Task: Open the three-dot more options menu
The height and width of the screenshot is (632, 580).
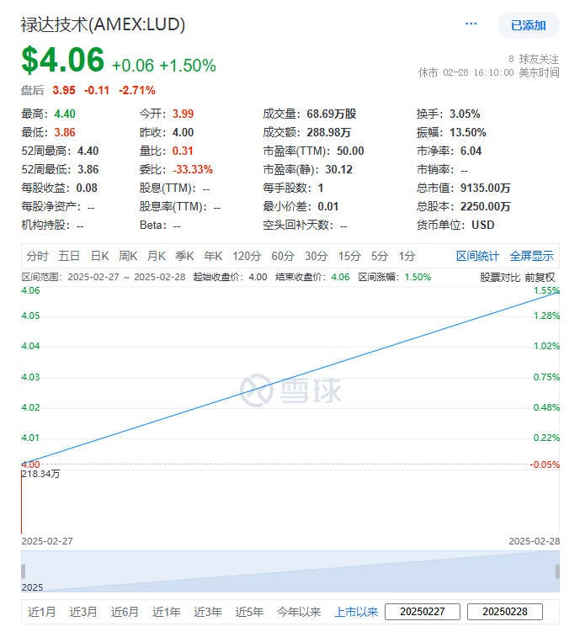Action: (x=471, y=24)
